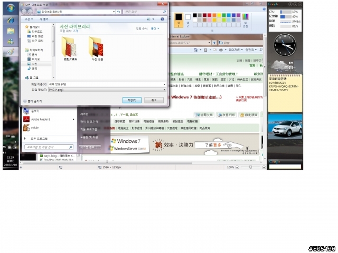Click add gadget plus on Google sidebar
This screenshot has width=338, height=253.
[290, 4]
